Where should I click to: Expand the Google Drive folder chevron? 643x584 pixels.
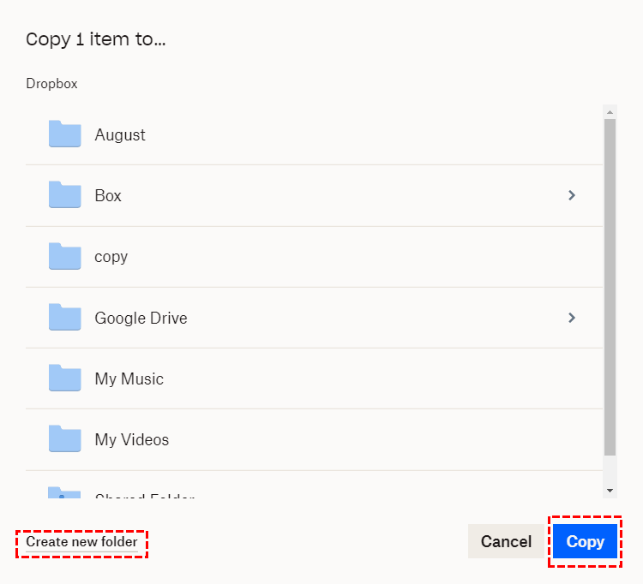pos(572,318)
